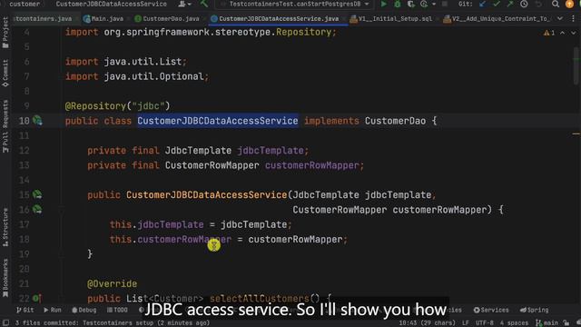Click the highlighted CustomerJDBCDataAccessService class name on line 10

click(x=218, y=121)
